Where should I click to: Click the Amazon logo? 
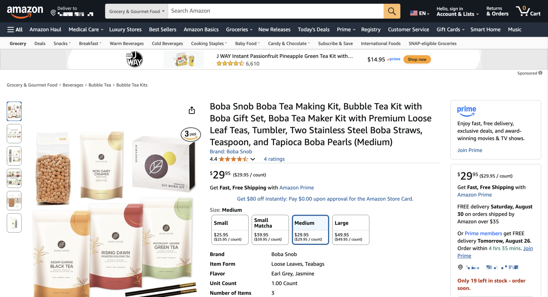pos(25,11)
